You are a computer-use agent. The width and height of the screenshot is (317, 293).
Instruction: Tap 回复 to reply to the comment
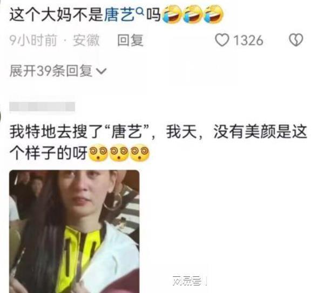131,40
